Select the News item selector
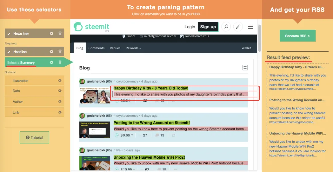 (x=34, y=34)
